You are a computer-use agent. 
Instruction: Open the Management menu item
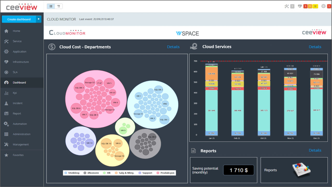point(22,144)
